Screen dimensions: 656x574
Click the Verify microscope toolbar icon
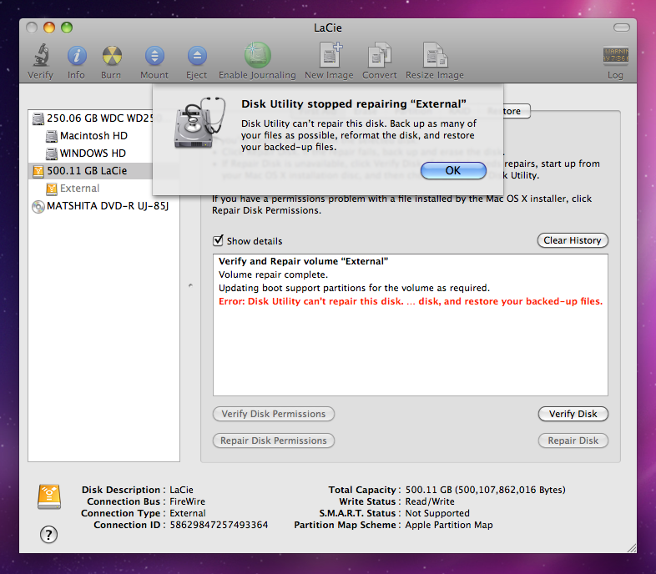(x=41, y=55)
